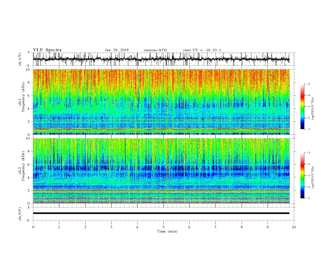The width and height of the screenshot is (331, 255).
Task: Click the ch.1 PSD color bar
Action: 302,107
